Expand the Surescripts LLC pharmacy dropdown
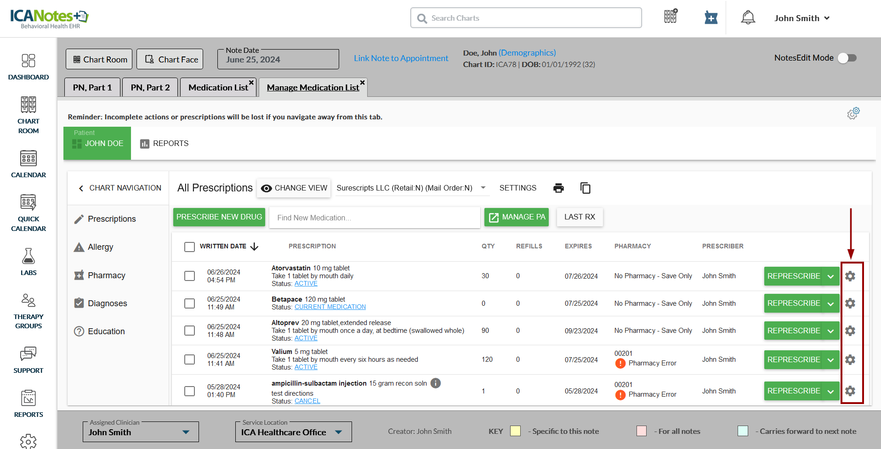 tap(483, 188)
